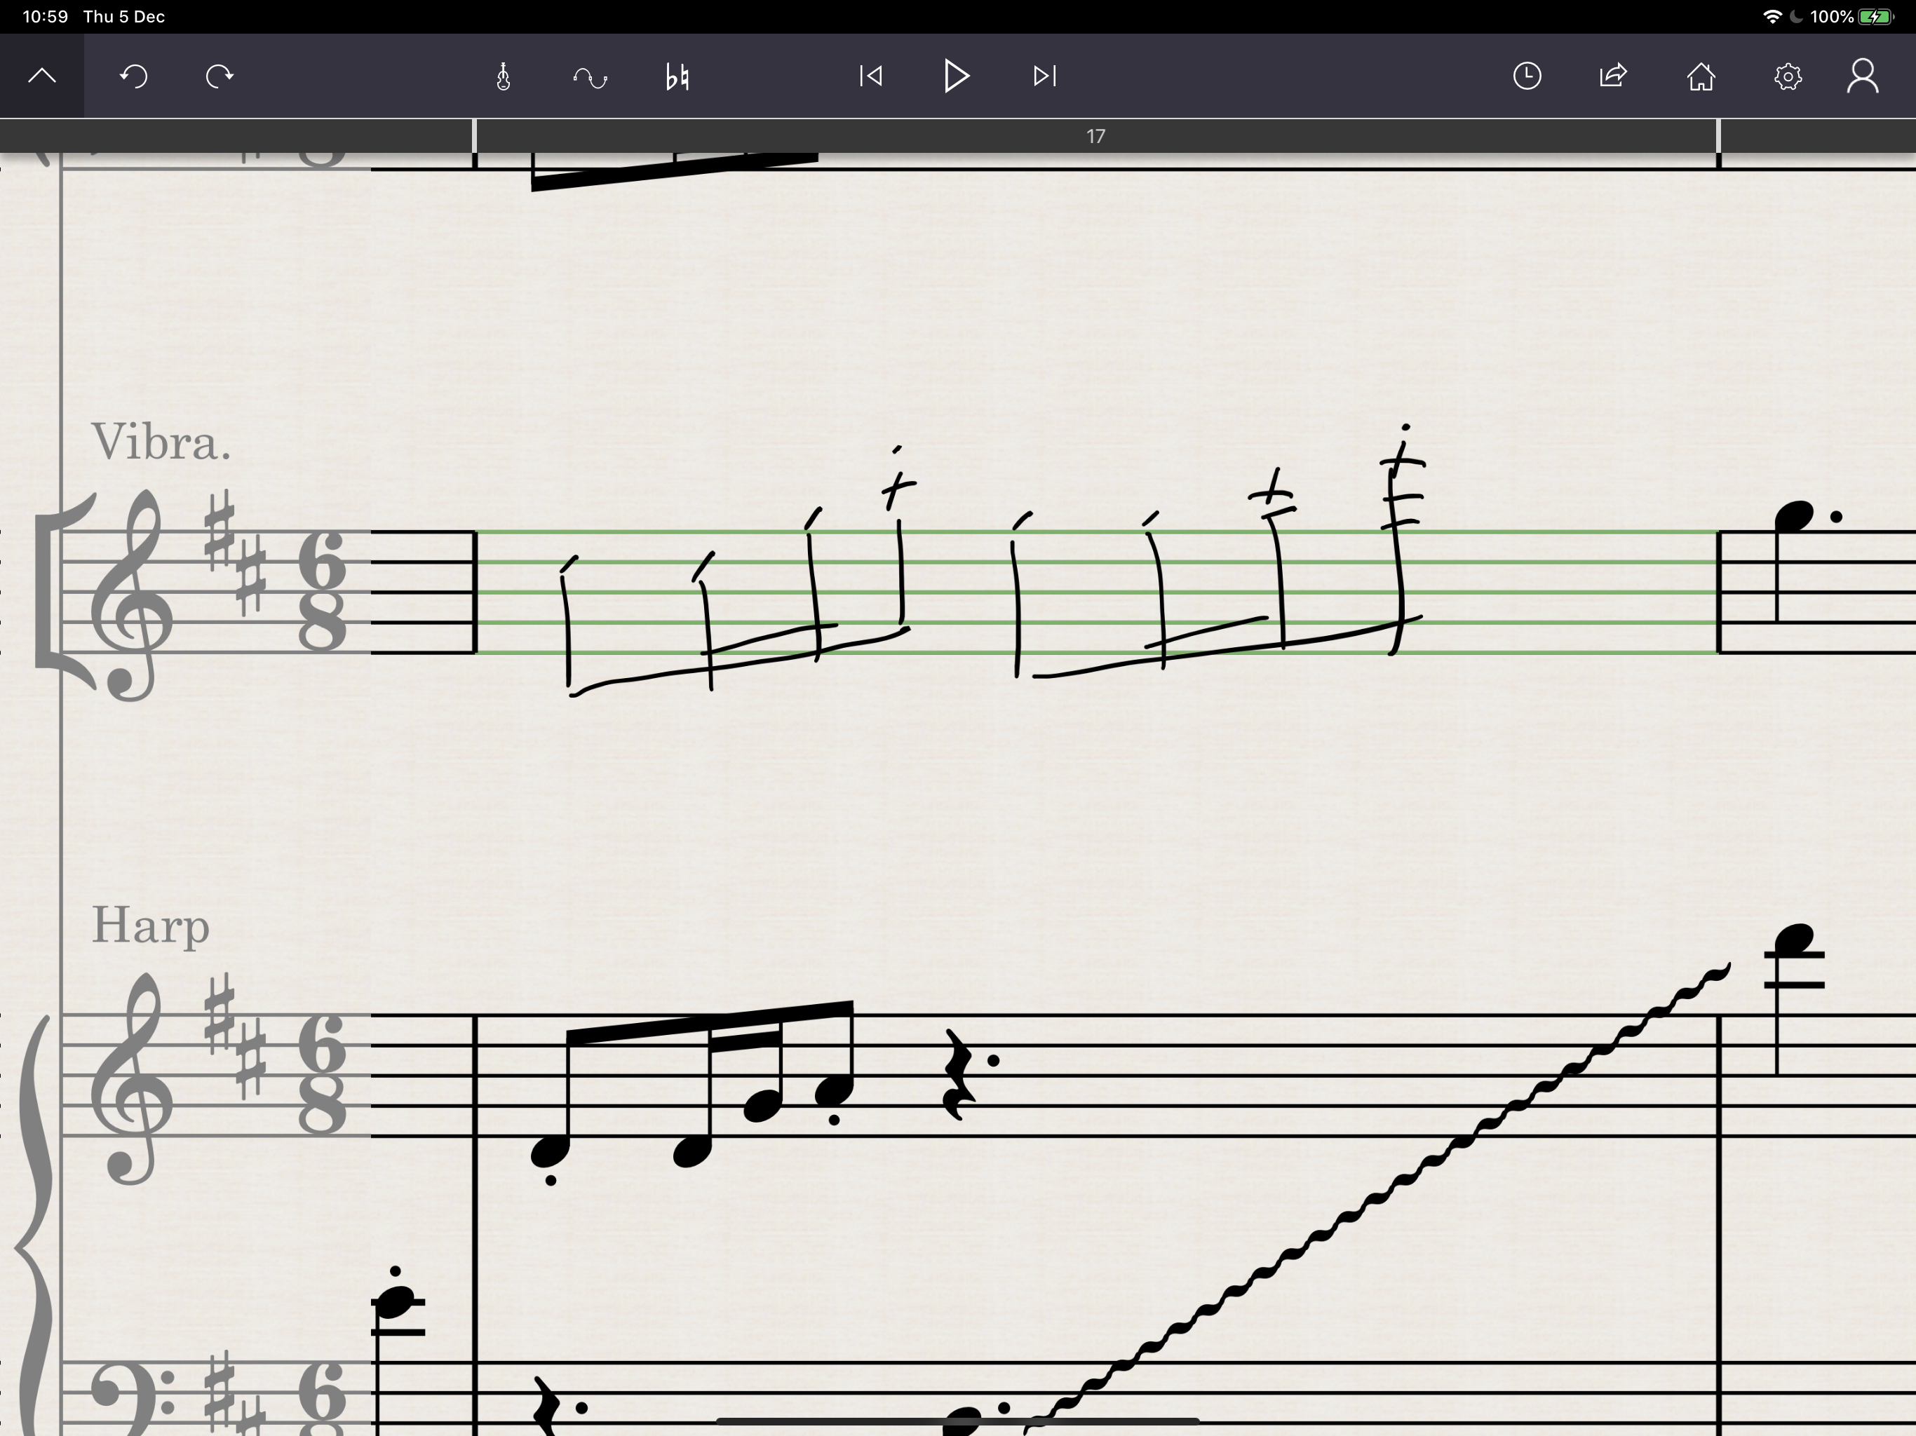The height and width of the screenshot is (1436, 1916).
Task: Open the user account profile
Action: click(1863, 76)
